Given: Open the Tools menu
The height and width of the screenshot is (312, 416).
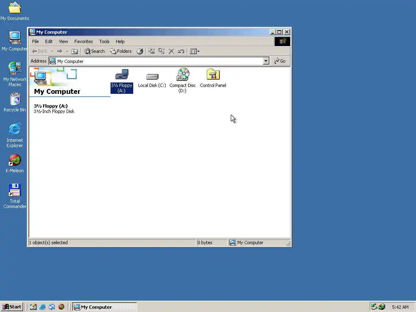Looking at the screenshot, I should tap(104, 41).
